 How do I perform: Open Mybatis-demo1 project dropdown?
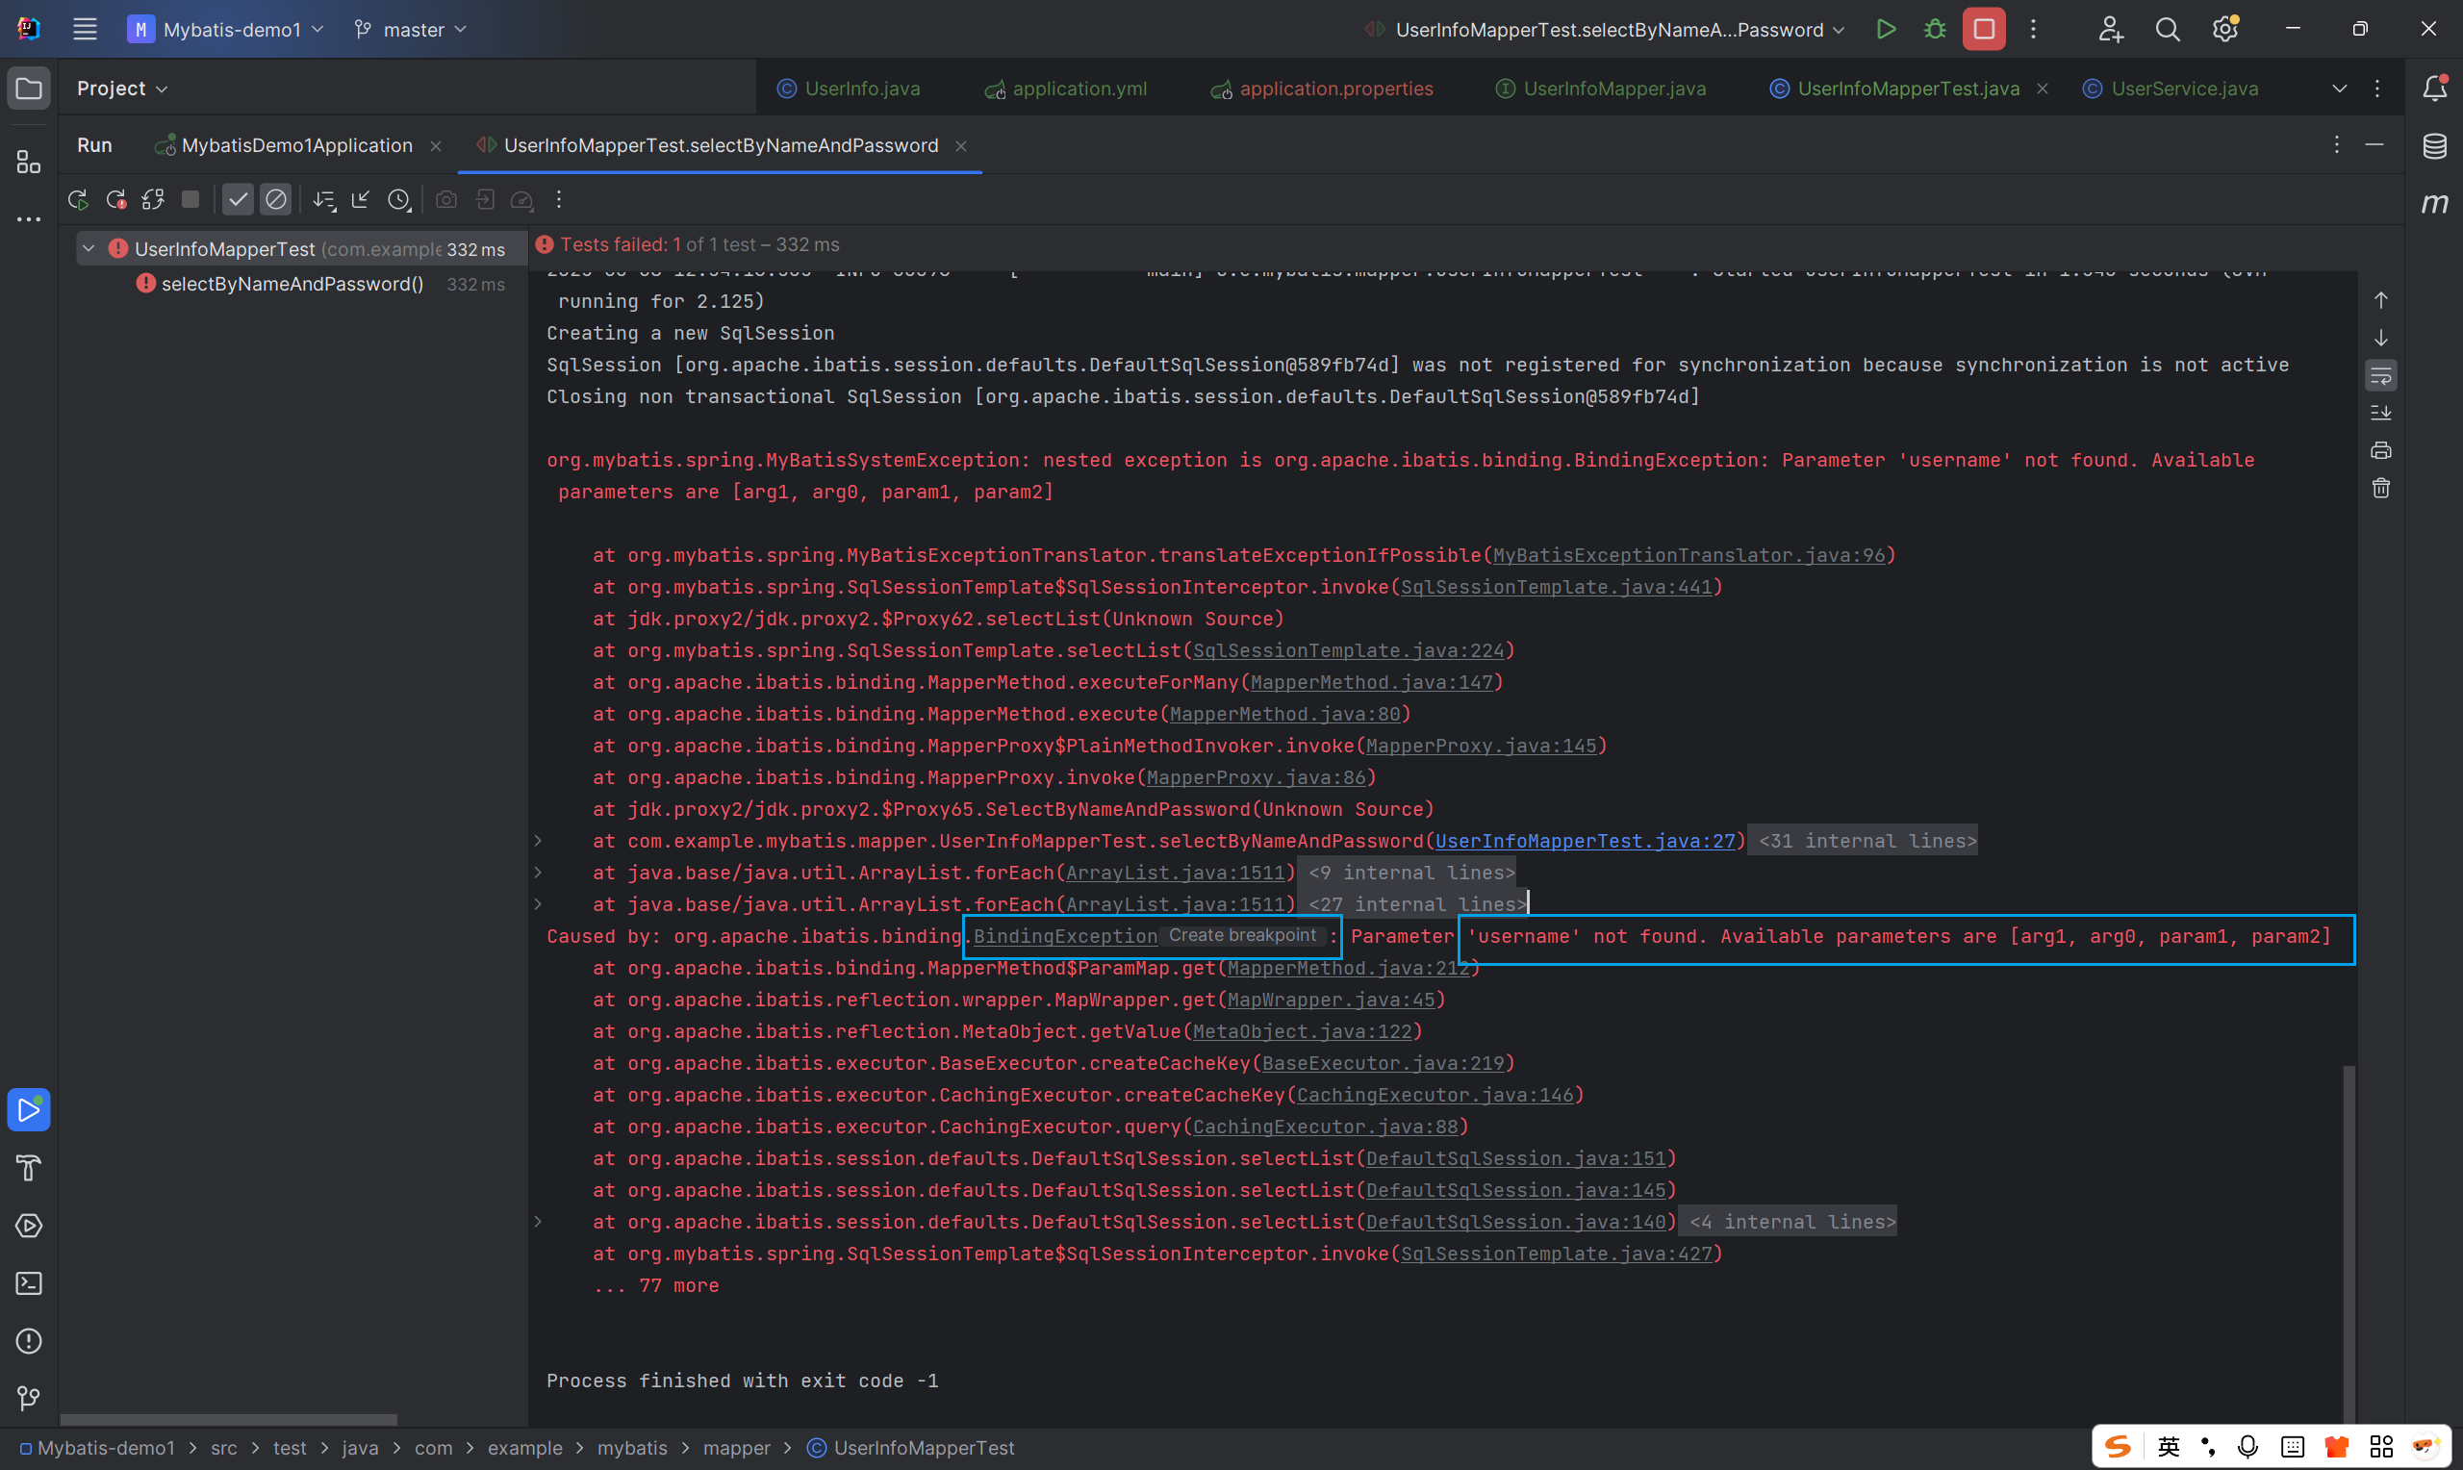coord(227,30)
